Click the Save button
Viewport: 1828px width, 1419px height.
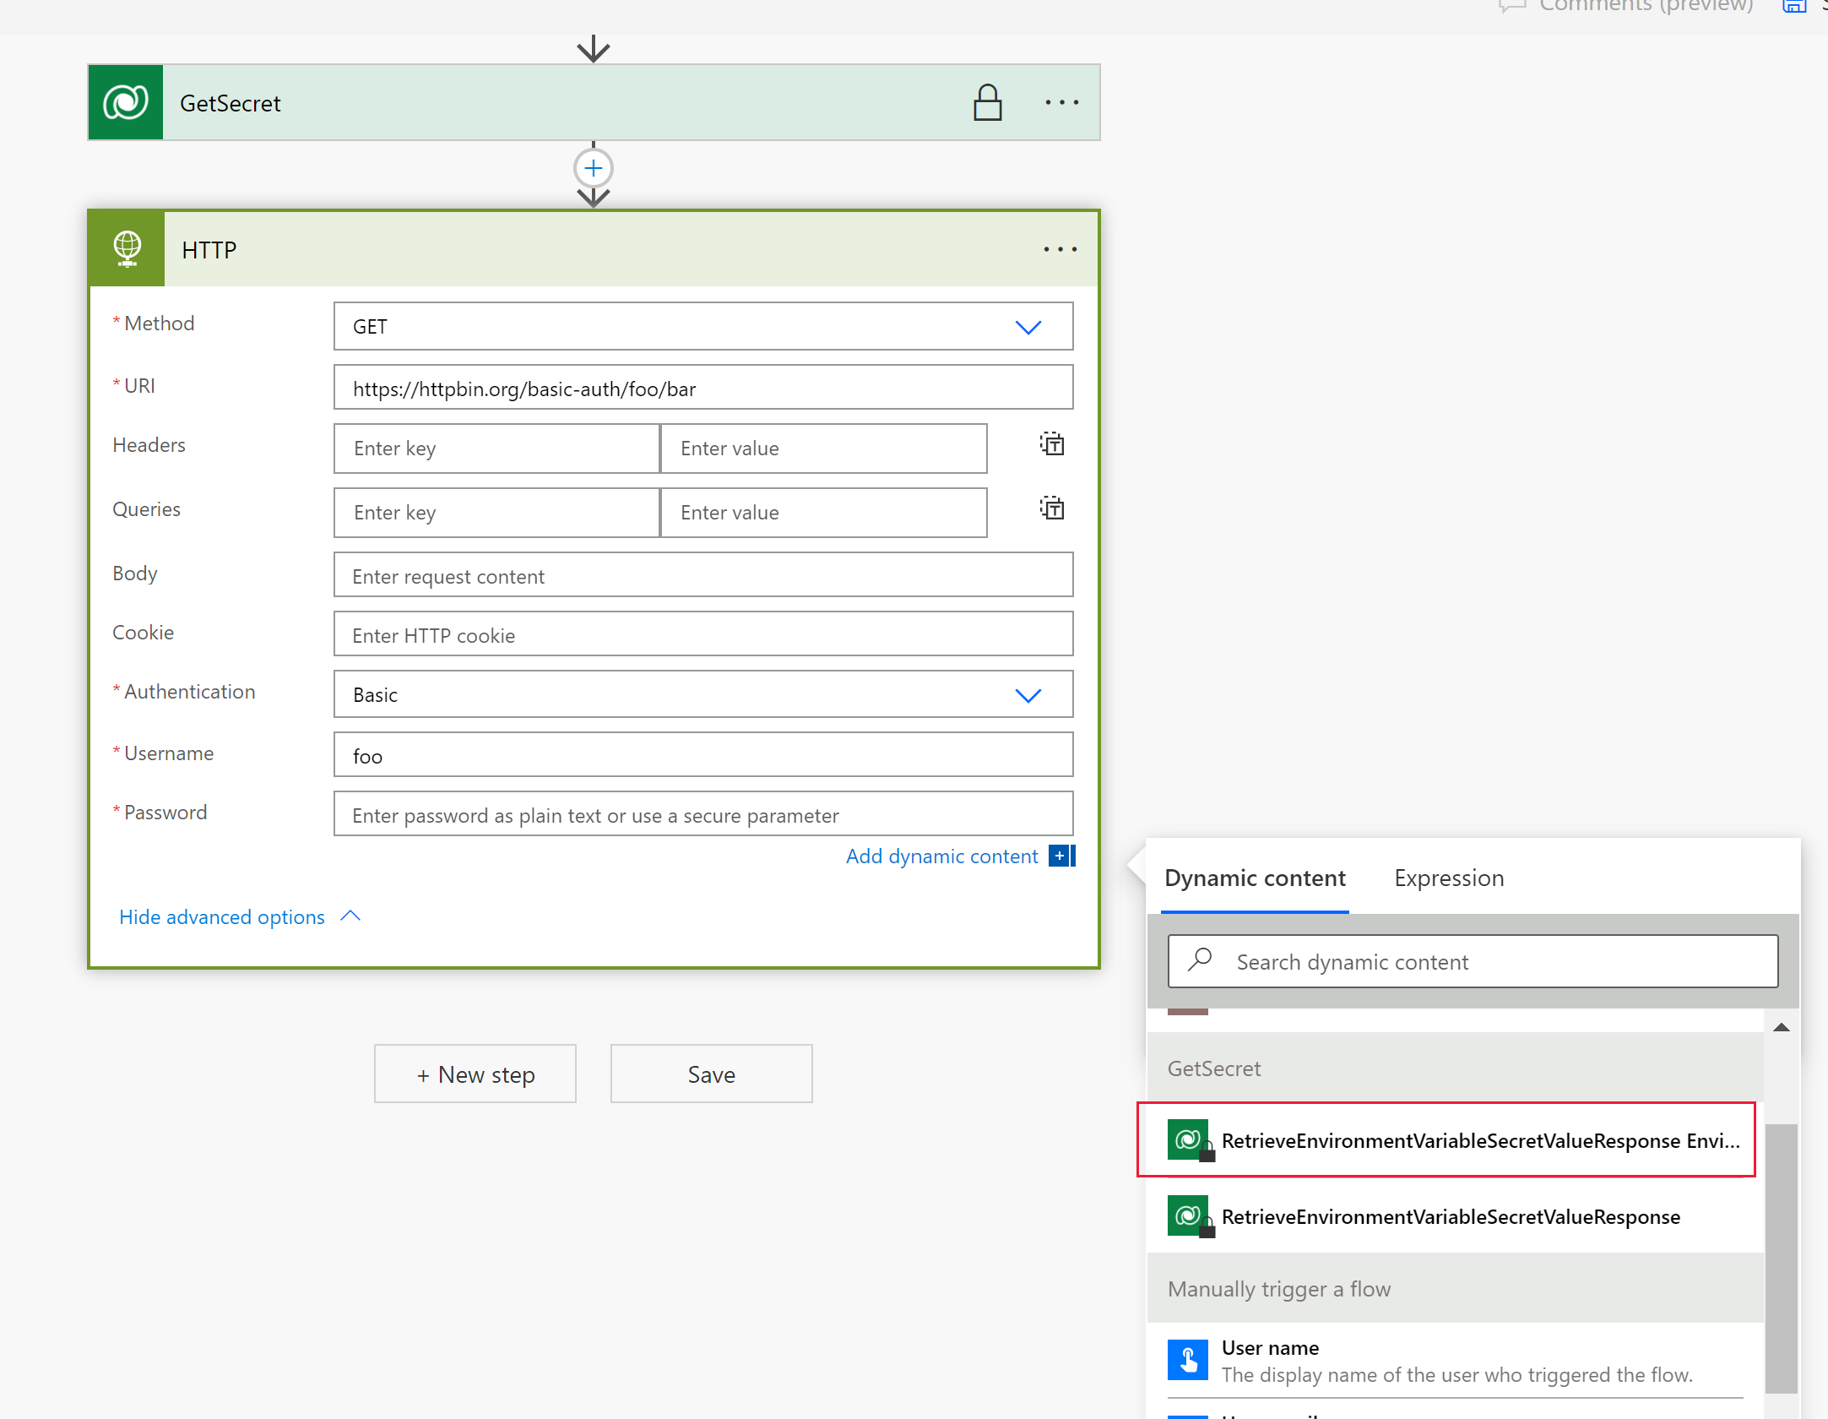click(x=709, y=1074)
